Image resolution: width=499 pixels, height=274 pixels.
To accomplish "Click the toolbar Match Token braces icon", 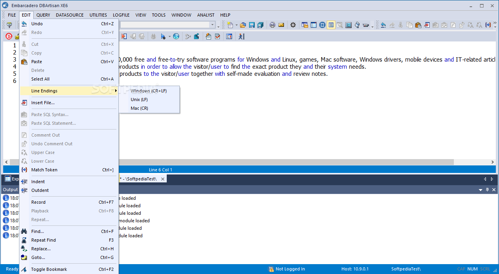I will [x=488, y=25].
